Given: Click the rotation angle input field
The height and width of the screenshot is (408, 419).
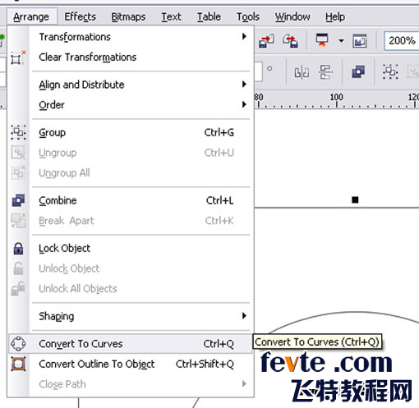Looking at the screenshot, I should [258, 71].
